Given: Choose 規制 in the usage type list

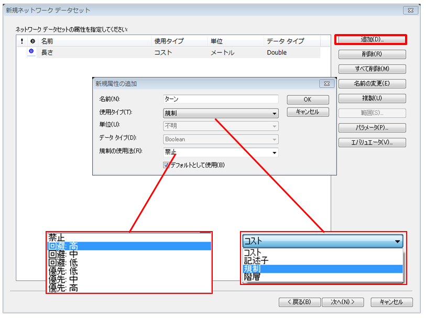Looking at the screenshot, I should 322,268.
